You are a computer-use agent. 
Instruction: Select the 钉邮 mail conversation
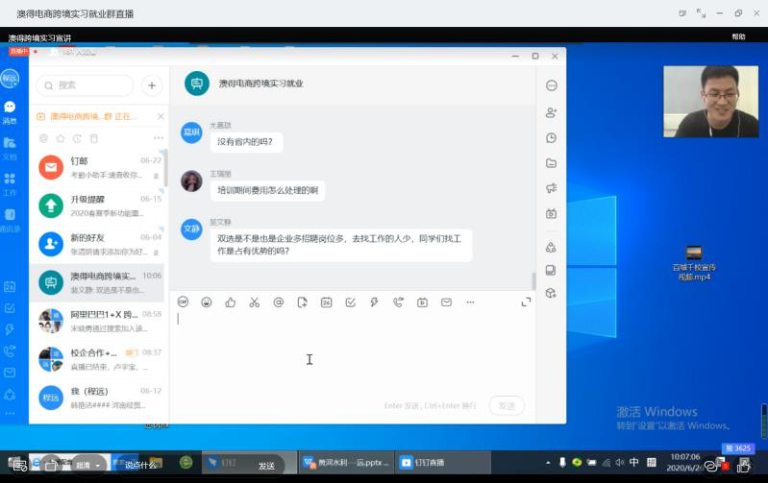pyautogui.click(x=99, y=167)
